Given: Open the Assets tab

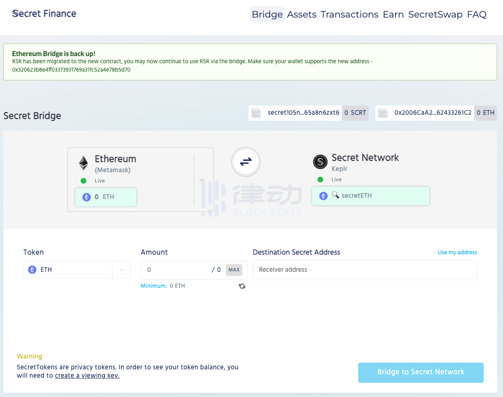Looking at the screenshot, I should click(x=301, y=14).
